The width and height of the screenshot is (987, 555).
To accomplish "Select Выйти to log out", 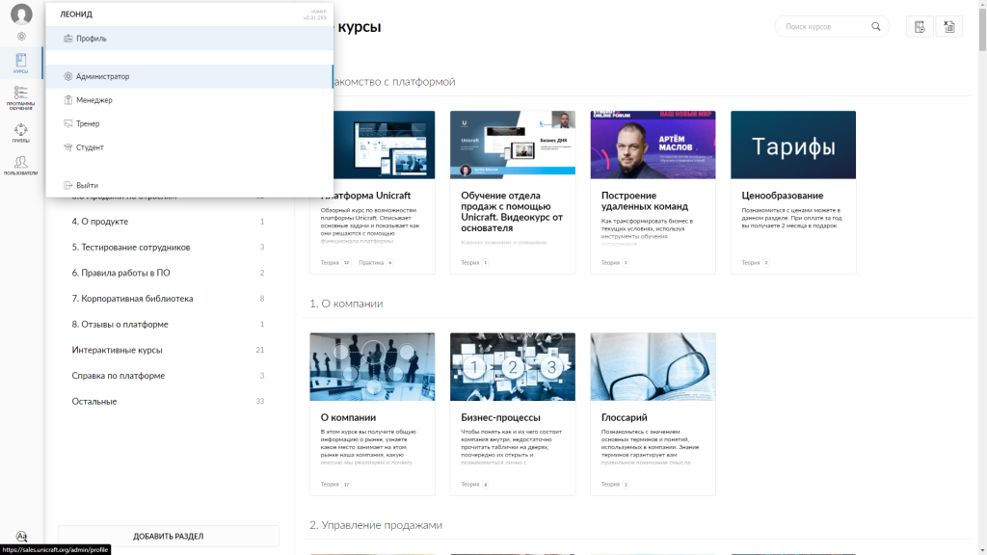I will 190,185.
